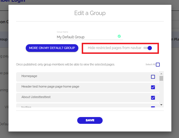The image size is (179, 138).
Task: Click the Edit a Group dialog title
Action: (90, 13)
